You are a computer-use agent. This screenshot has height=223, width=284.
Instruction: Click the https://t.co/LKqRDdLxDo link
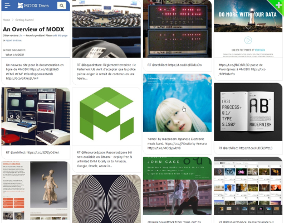point(185,65)
